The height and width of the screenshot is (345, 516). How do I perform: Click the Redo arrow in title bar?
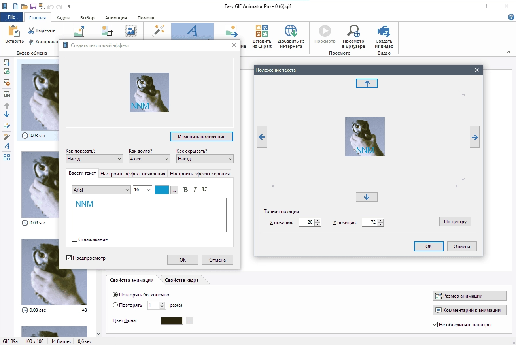coord(59,6)
